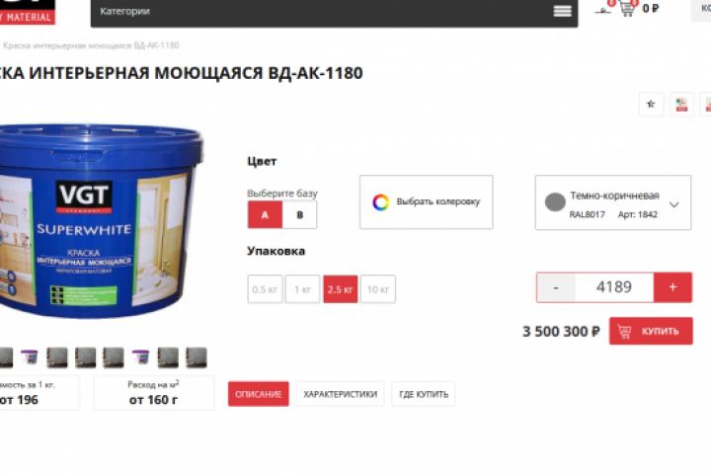Switch to the ХАРАКТЕРИСТИКИ tab

point(340,394)
